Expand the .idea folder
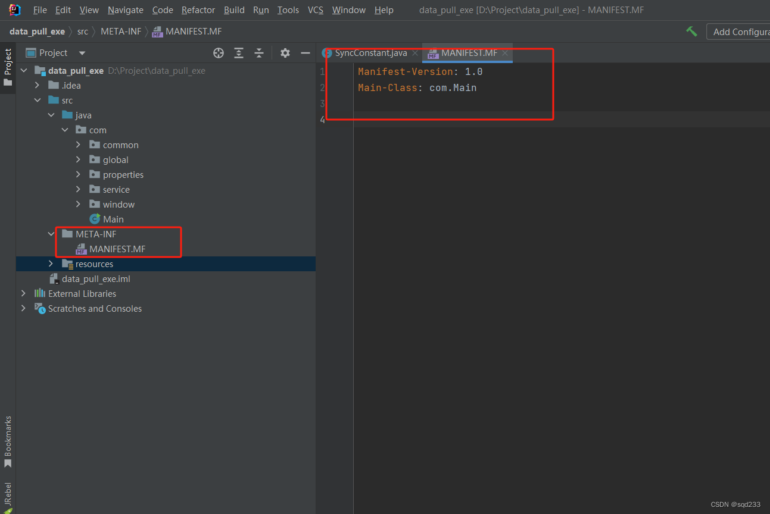The width and height of the screenshot is (770, 514). pyautogui.click(x=38, y=85)
